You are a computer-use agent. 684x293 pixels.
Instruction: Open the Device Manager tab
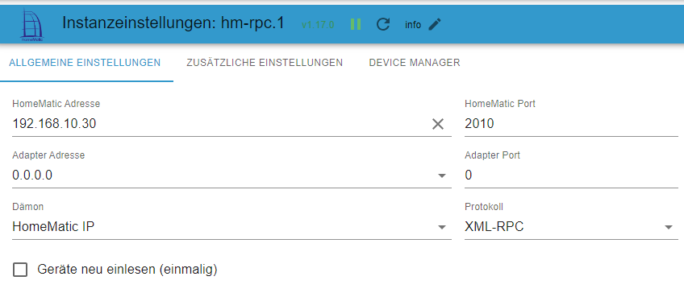point(415,63)
